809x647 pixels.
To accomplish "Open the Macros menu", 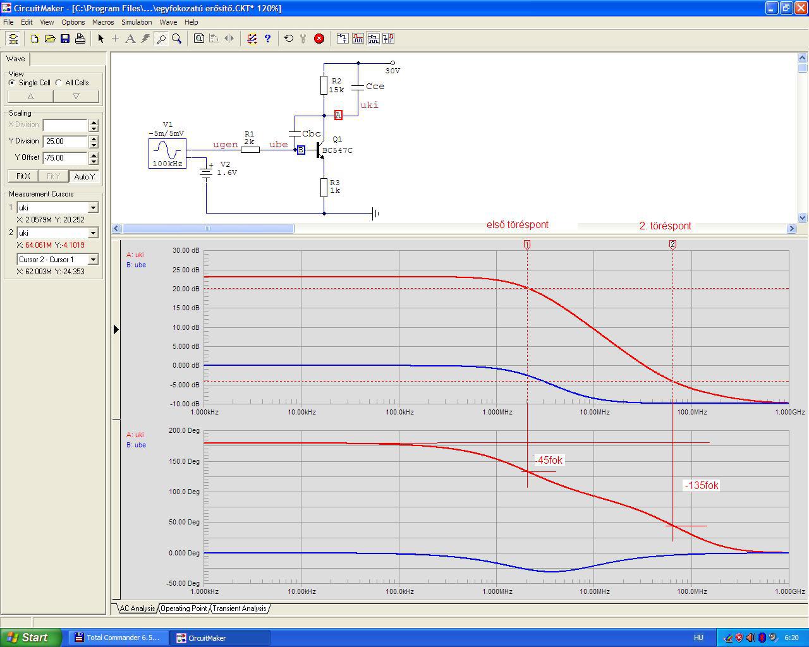I will point(103,22).
